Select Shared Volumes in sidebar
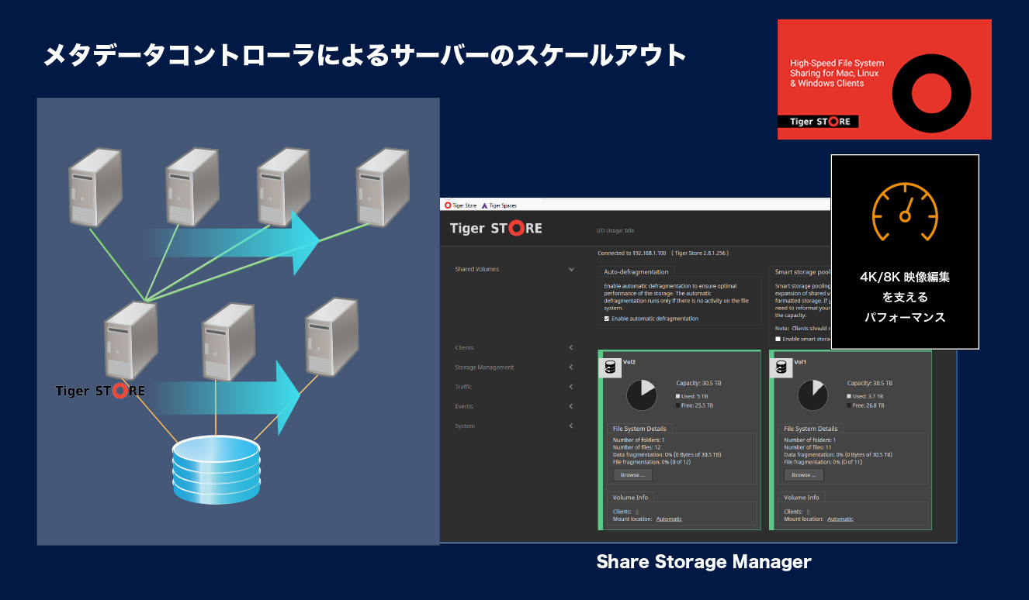 (x=476, y=269)
